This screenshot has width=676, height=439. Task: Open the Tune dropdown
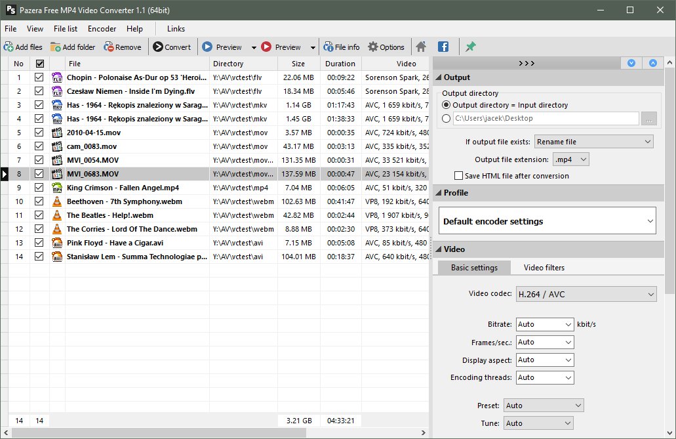click(x=538, y=423)
